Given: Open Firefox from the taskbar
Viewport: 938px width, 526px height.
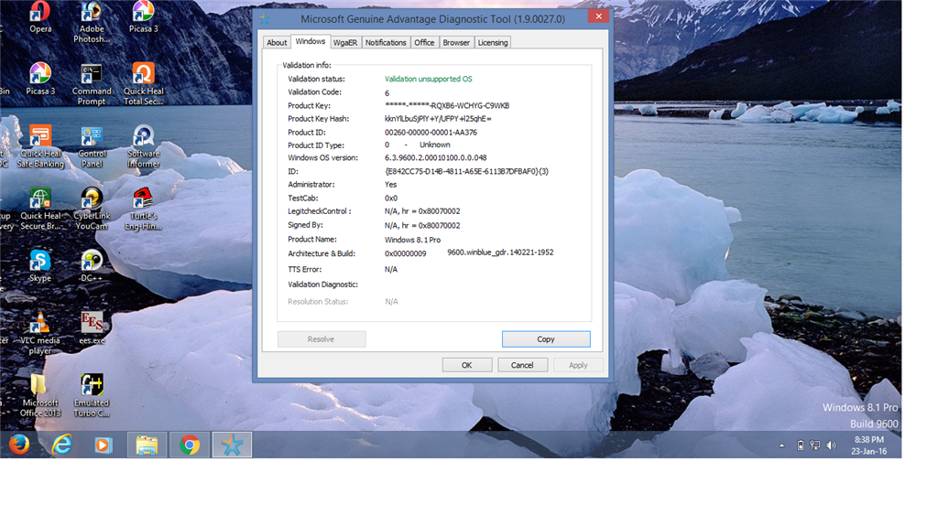Looking at the screenshot, I should pos(19,445).
